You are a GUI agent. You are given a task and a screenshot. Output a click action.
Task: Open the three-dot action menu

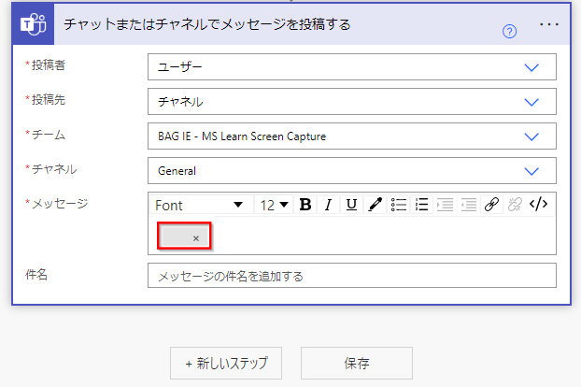tap(549, 25)
